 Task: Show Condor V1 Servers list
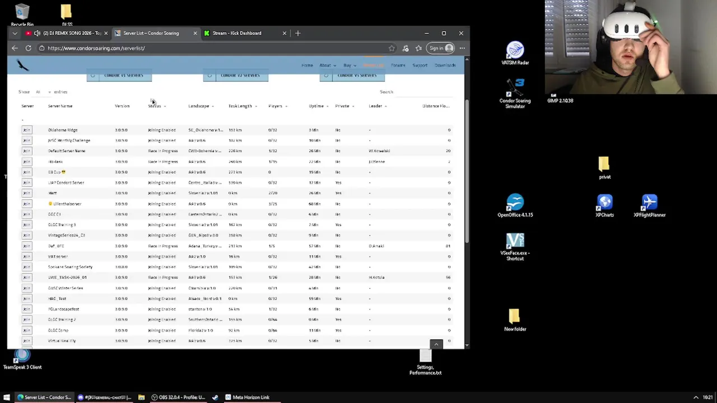point(119,76)
